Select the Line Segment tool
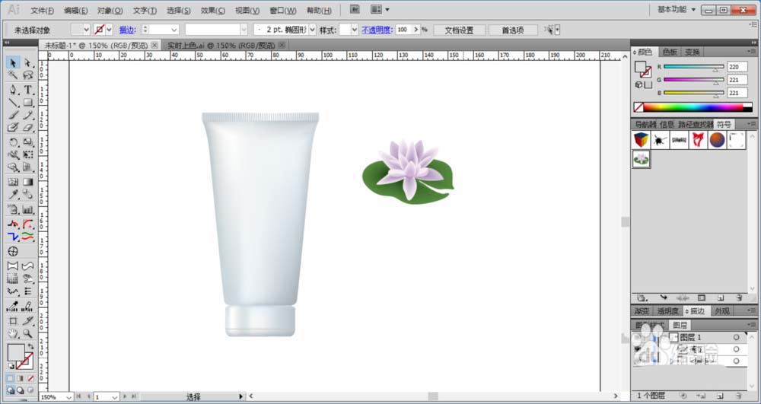This screenshot has height=404, width=761. pyautogui.click(x=13, y=103)
